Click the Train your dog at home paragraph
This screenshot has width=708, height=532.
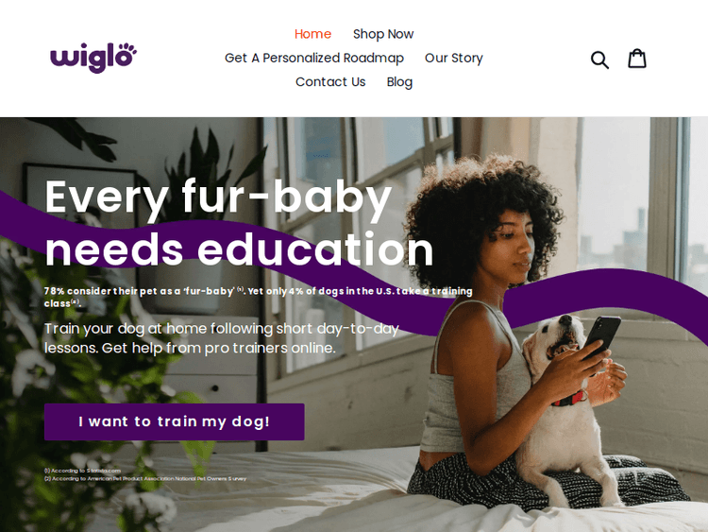[x=222, y=338]
